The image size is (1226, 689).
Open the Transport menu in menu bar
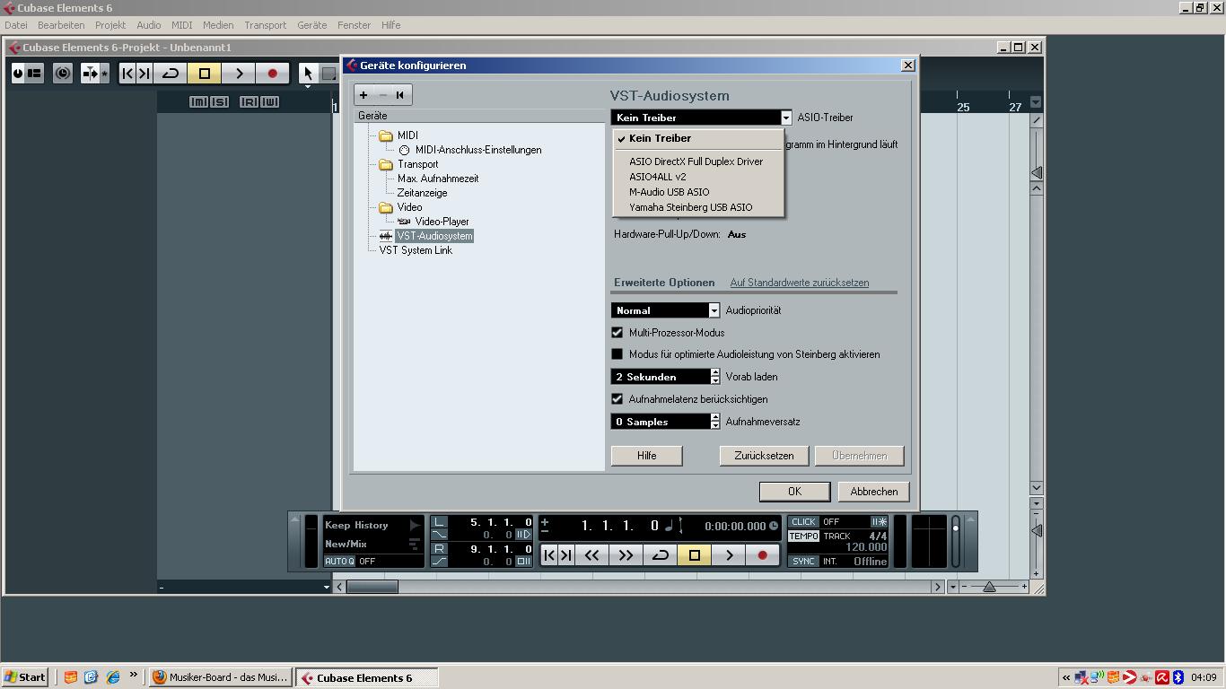[x=266, y=25]
